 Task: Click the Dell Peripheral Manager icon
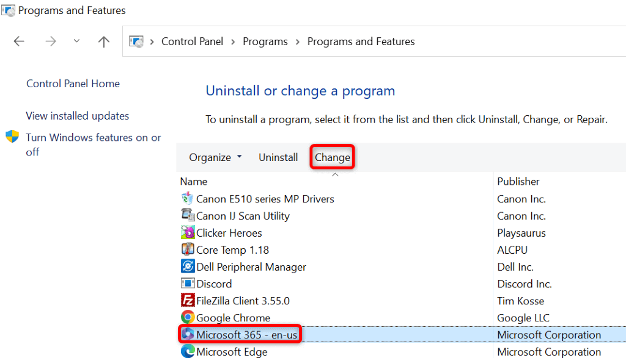188,267
